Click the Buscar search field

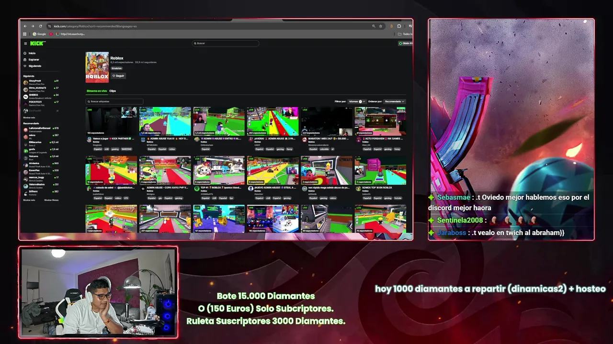pyautogui.click(x=226, y=43)
